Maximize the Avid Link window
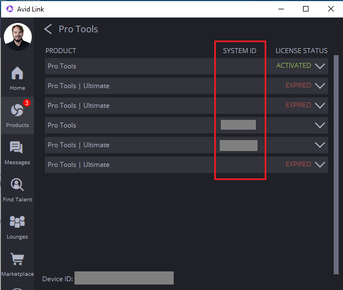Image resolution: width=343 pixels, height=290 pixels. [x=306, y=9]
